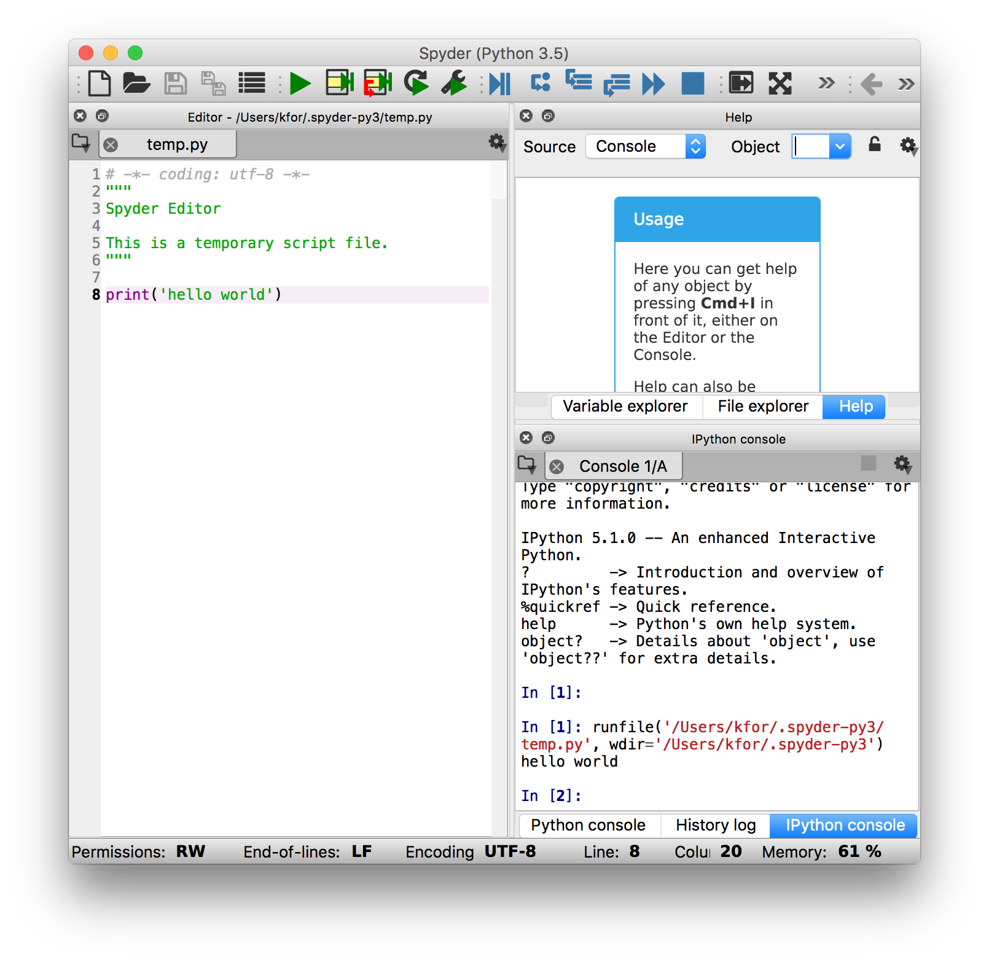This screenshot has width=989, height=962.
Task: Switch to History log tab
Action: click(716, 825)
